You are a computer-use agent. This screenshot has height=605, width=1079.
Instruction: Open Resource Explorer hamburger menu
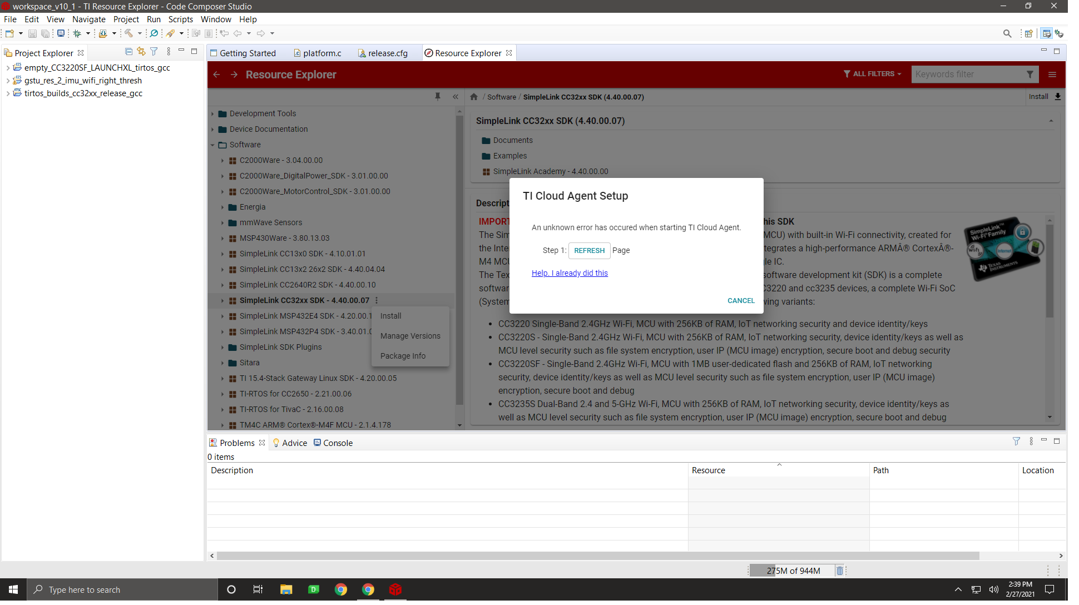1052,75
